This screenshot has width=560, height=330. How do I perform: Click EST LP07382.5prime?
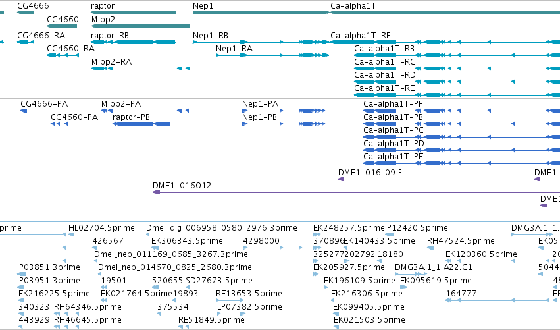pos(231,314)
